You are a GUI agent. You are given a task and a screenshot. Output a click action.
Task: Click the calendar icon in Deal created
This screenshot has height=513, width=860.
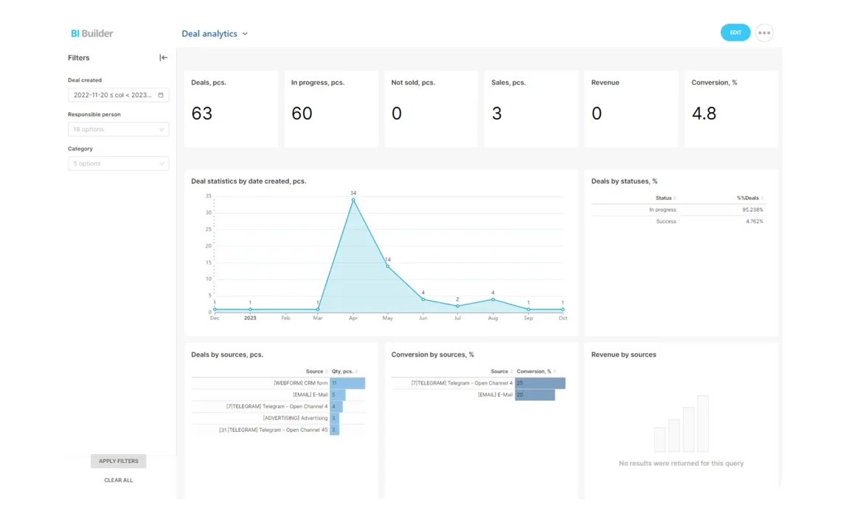pos(161,95)
